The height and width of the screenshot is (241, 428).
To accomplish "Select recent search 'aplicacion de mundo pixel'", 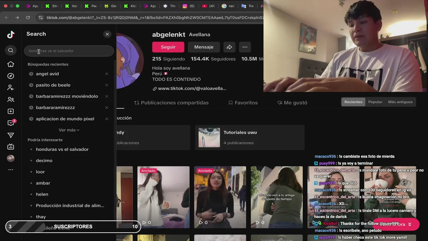I will coord(65,119).
